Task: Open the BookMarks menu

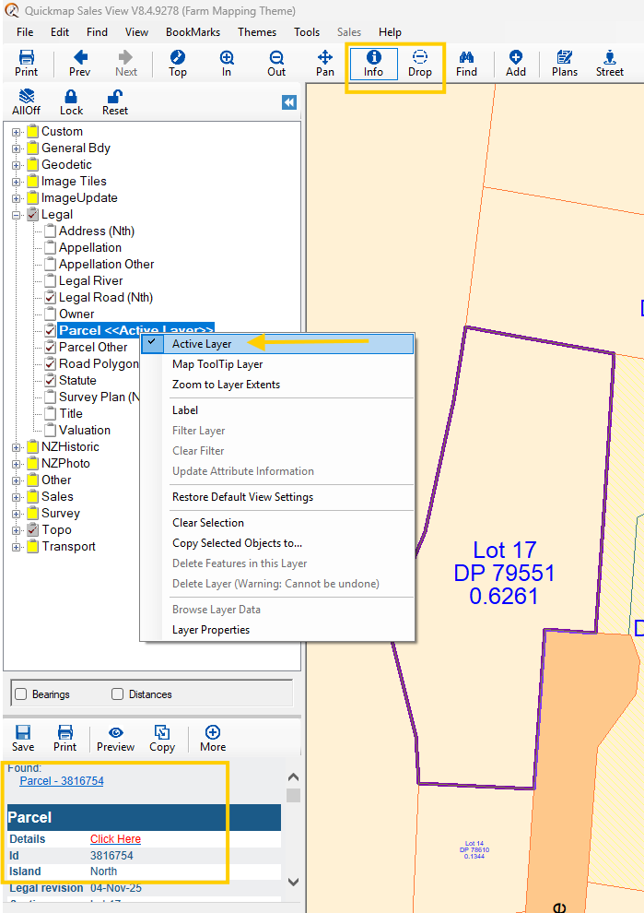Action: [x=193, y=31]
